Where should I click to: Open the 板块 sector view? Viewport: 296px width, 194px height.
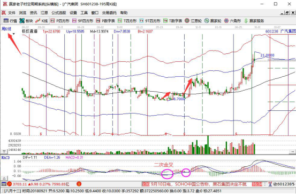(x=26, y=21)
